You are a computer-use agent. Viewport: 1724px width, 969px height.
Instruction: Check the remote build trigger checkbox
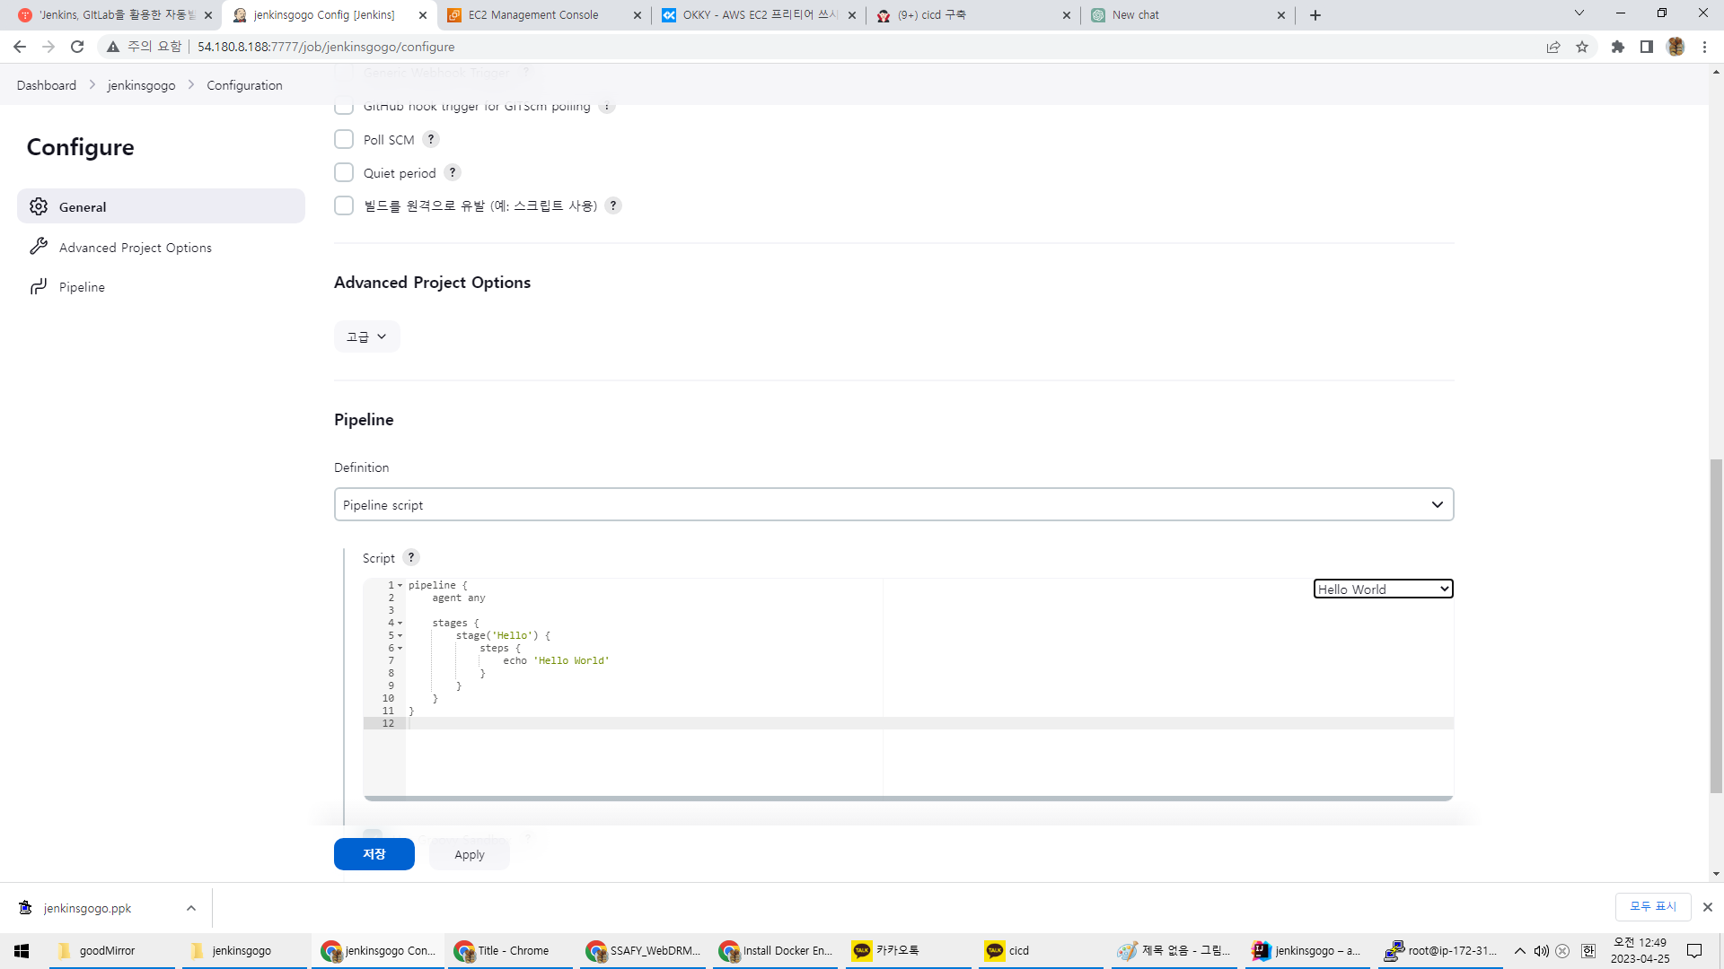click(x=344, y=205)
